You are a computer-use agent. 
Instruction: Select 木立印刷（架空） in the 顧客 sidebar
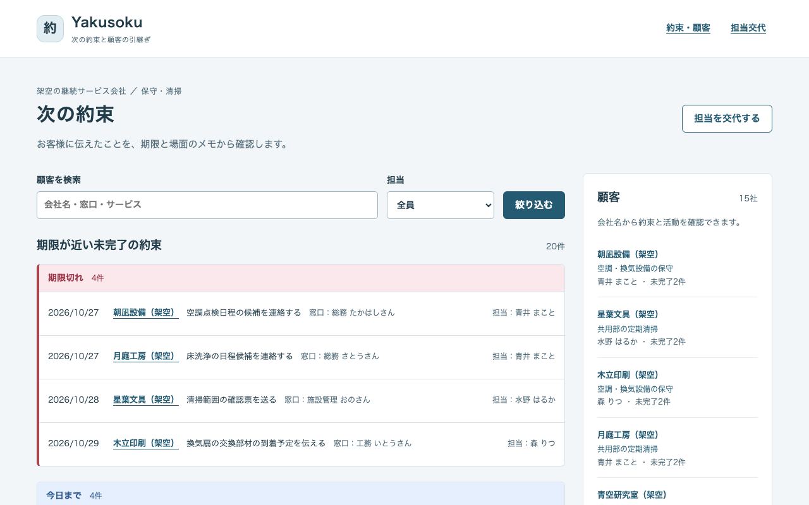[628, 375]
